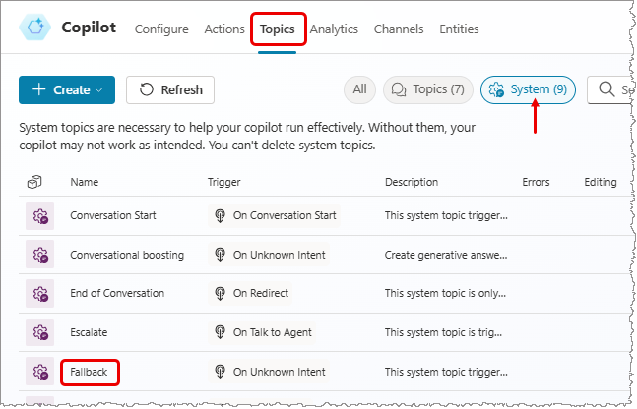The width and height of the screenshot is (637, 409).
Task: Filter by Topics (7) pill
Action: click(x=427, y=90)
